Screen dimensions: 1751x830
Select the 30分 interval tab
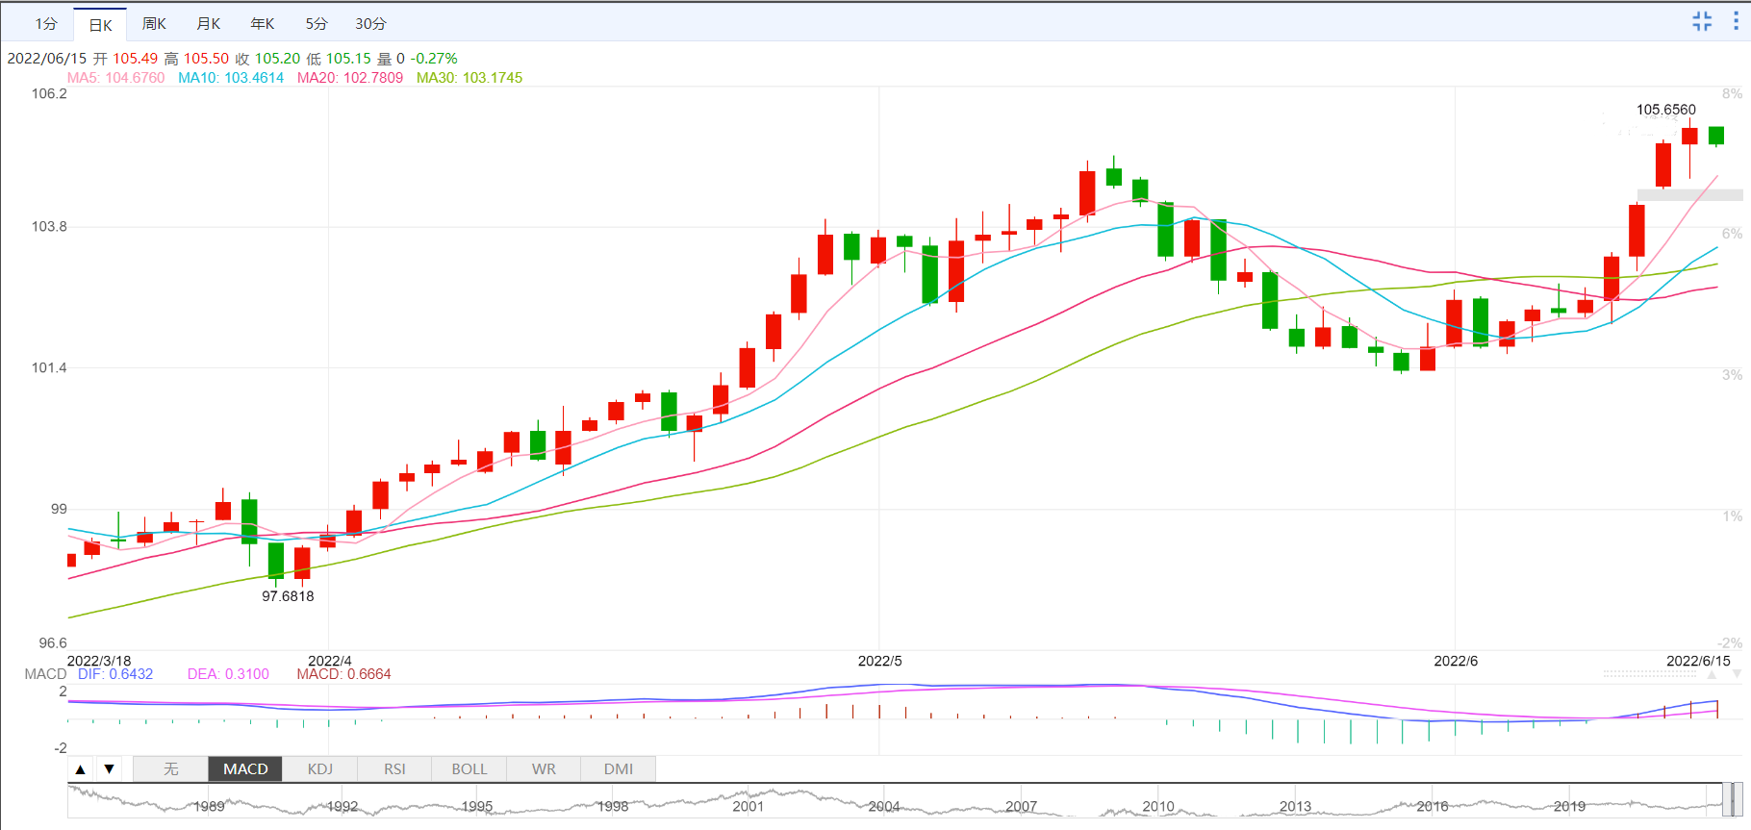point(370,24)
